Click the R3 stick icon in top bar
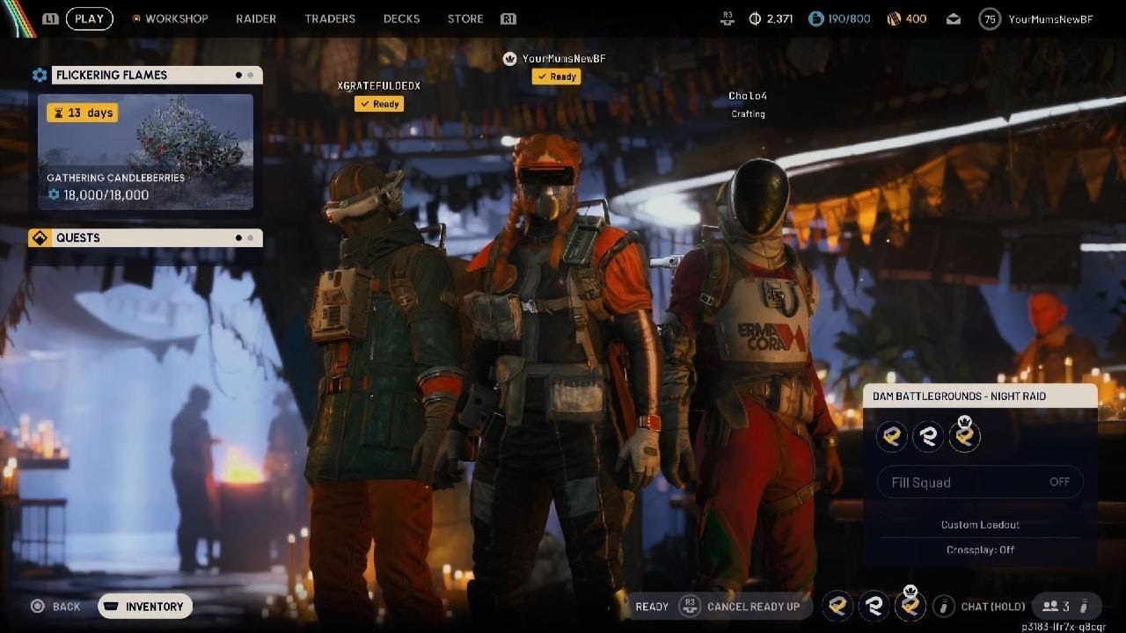The image size is (1126, 633). (727, 18)
